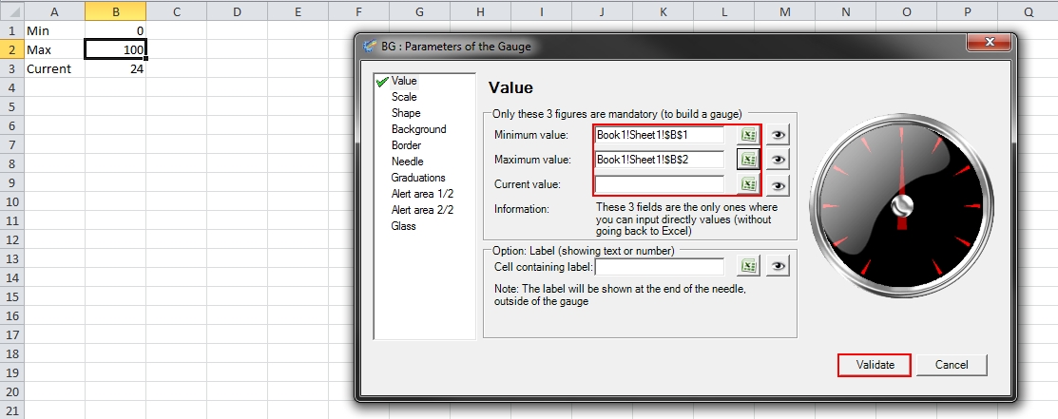Select Scale in the parameter list

pos(403,97)
